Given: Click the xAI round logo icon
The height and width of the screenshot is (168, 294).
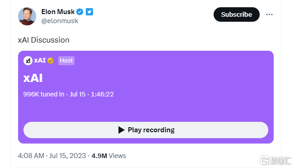Looking at the screenshot, I should [x=28, y=61].
